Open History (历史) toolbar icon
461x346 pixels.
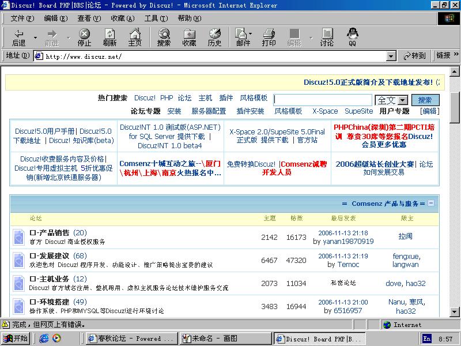click(214, 37)
